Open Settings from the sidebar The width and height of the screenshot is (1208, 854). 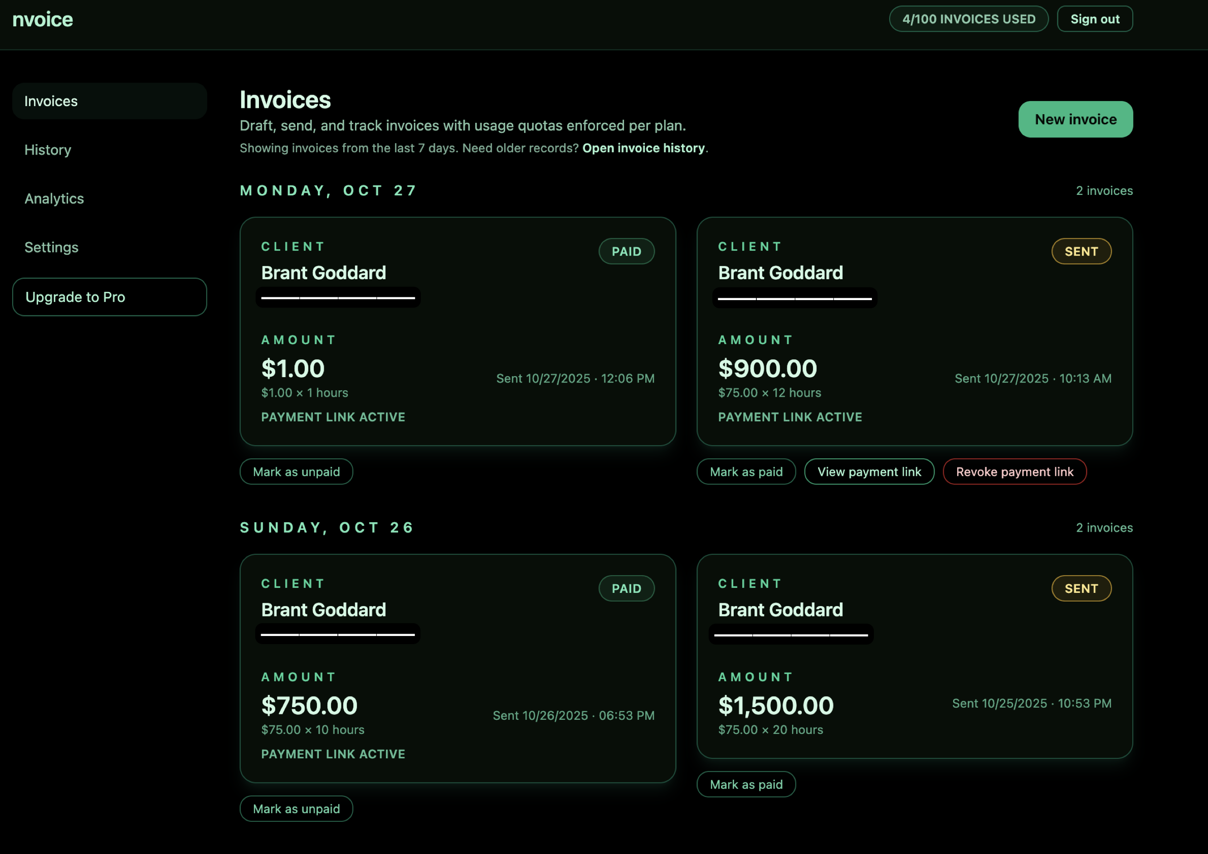pyautogui.click(x=52, y=247)
